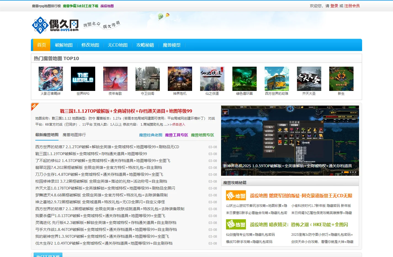Open 西方世界的劫难7 2.1.2TOP破解 list entry

click(x=107, y=147)
